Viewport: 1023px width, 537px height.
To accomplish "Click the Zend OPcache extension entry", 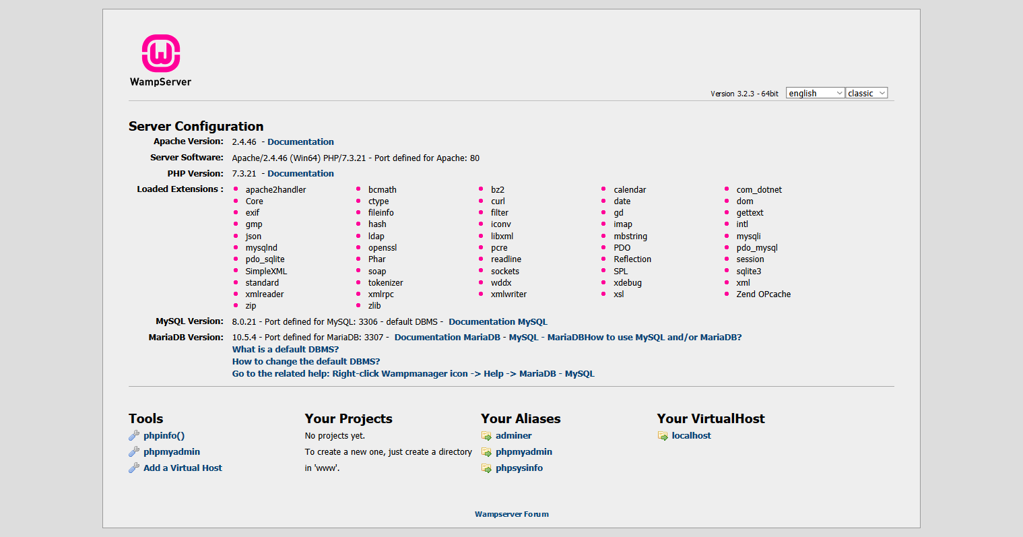I will tap(764, 294).
